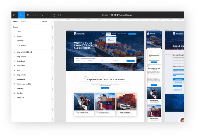Click frame icon beside Blog Article B2B 2.0
The image size is (198, 136).
(14, 52)
